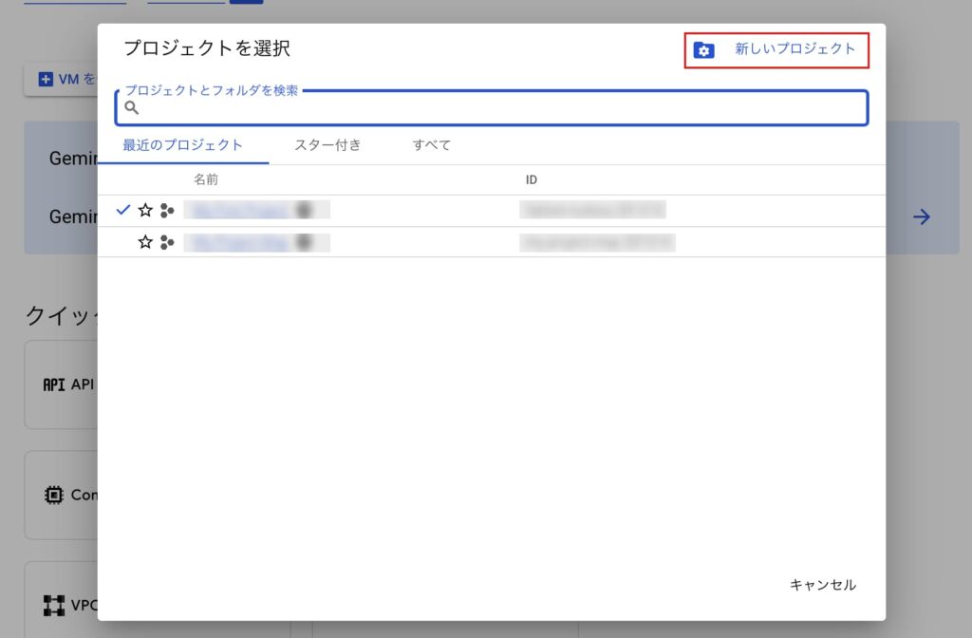Viewport: 972px width, 638px height.
Task: Click the second project's blurred ID cell
Action: pos(598,242)
